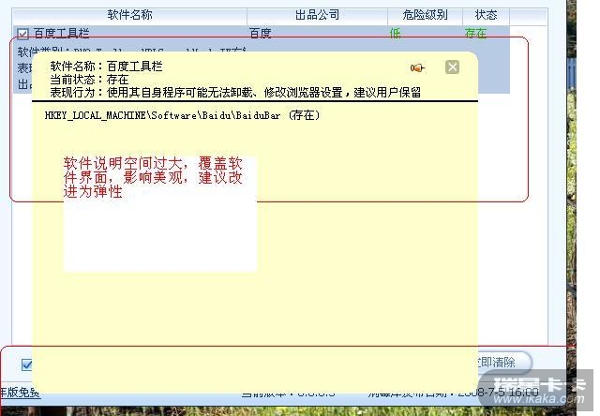Click the green 存在 status value
The height and width of the screenshot is (416, 600).
click(475, 34)
